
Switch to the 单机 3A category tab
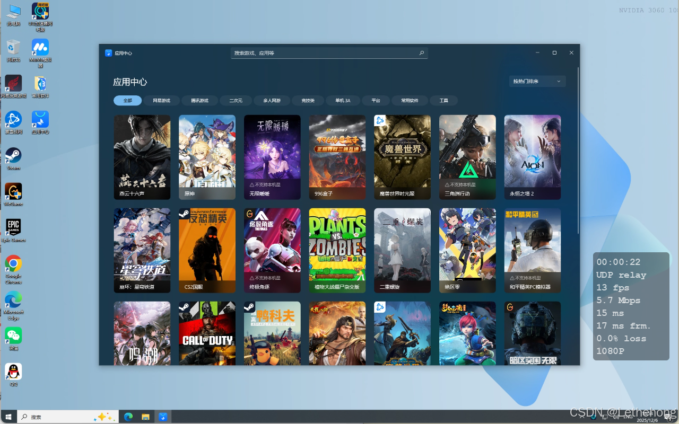[x=343, y=101]
